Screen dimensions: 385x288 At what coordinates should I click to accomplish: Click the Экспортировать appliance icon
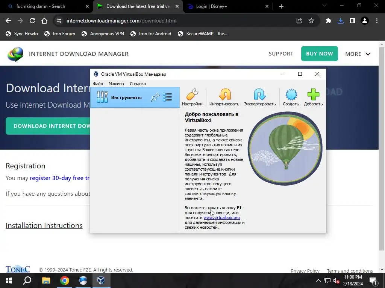[x=260, y=97]
